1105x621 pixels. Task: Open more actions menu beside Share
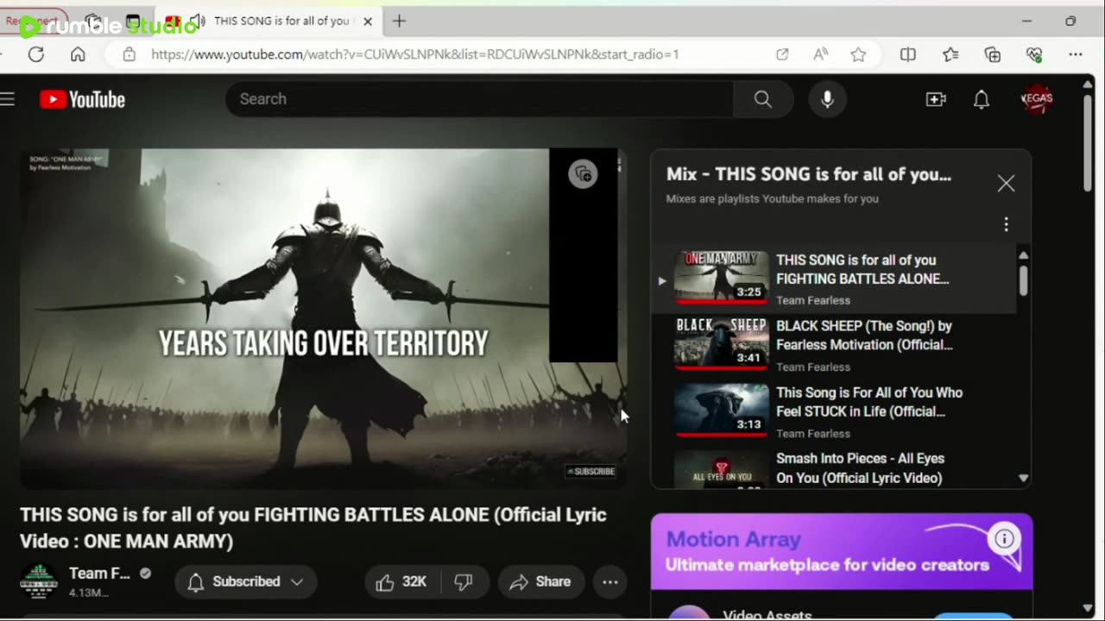click(610, 582)
